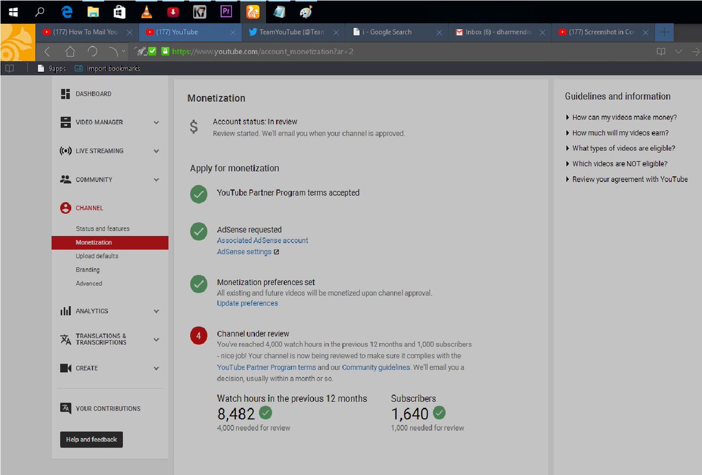Image resolution: width=702 pixels, height=475 pixels.
Task: Open Dashboard in the sidebar
Action: pos(93,94)
